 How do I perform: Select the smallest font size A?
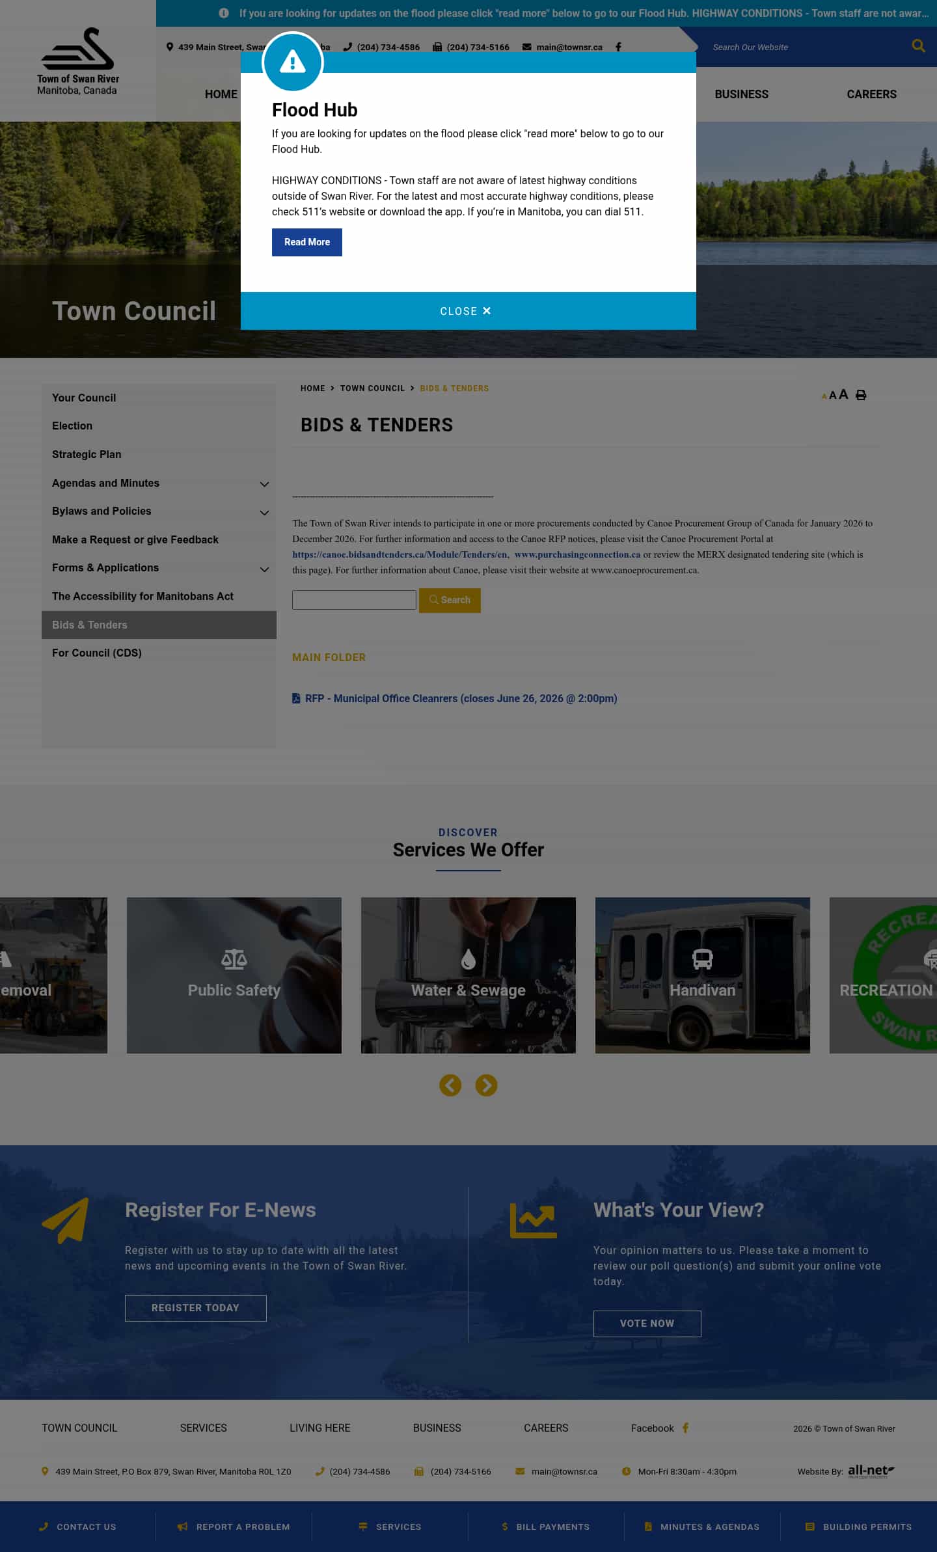pos(824,396)
